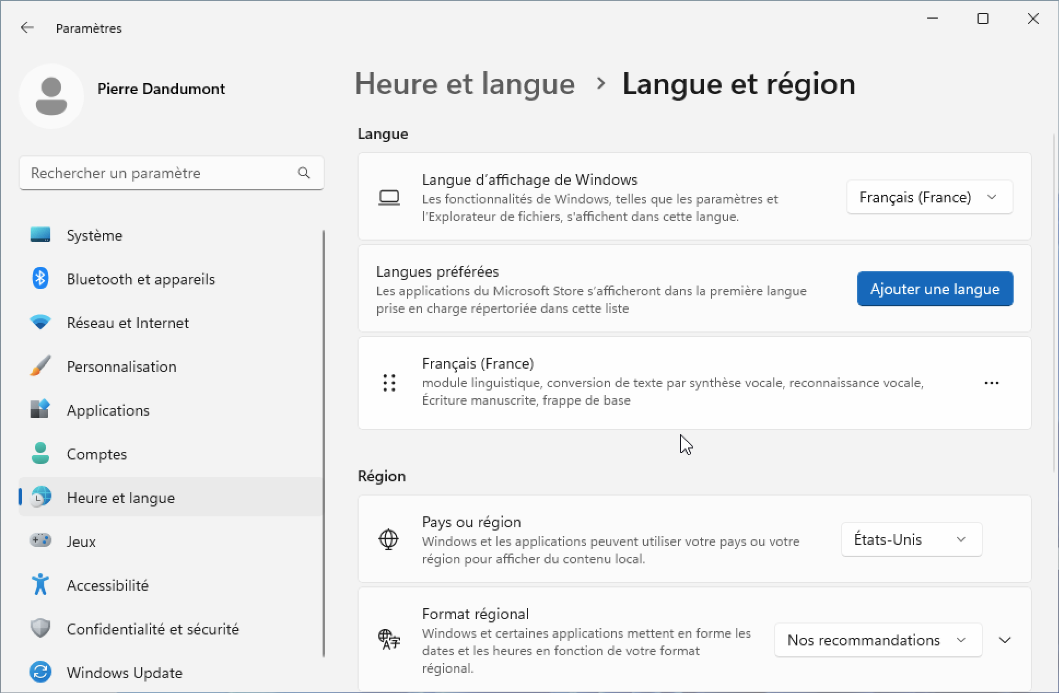Click the Jeux gamepad icon

click(x=40, y=540)
